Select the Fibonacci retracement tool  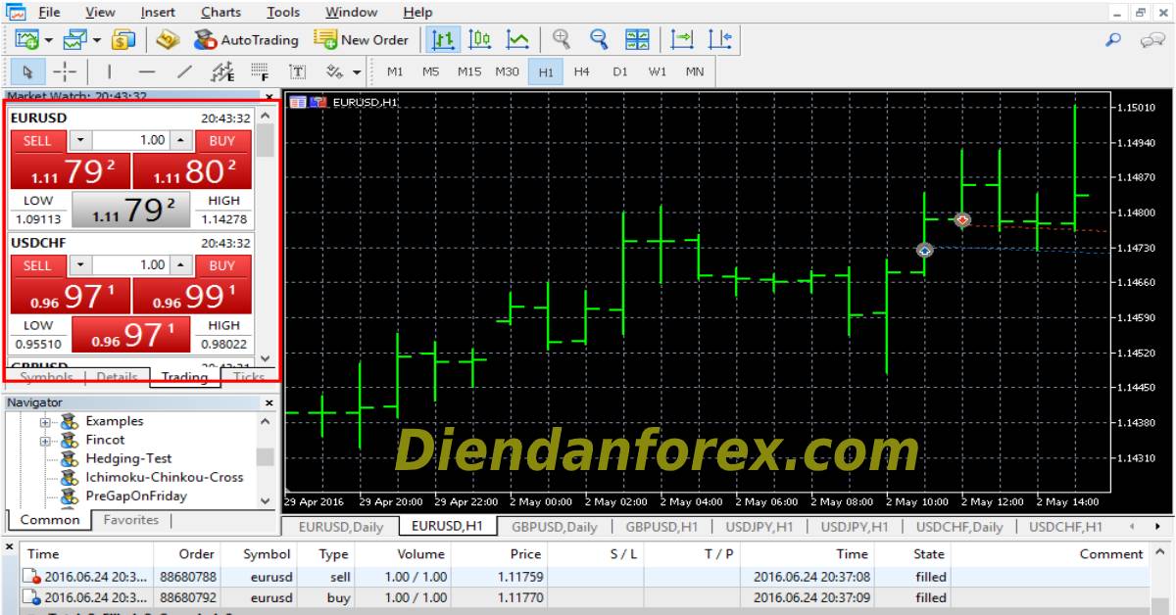click(x=260, y=71)
